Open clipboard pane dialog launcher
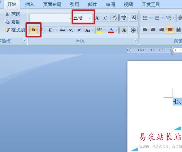The height and width of the screenshot is (152, 182). point(24,40)
